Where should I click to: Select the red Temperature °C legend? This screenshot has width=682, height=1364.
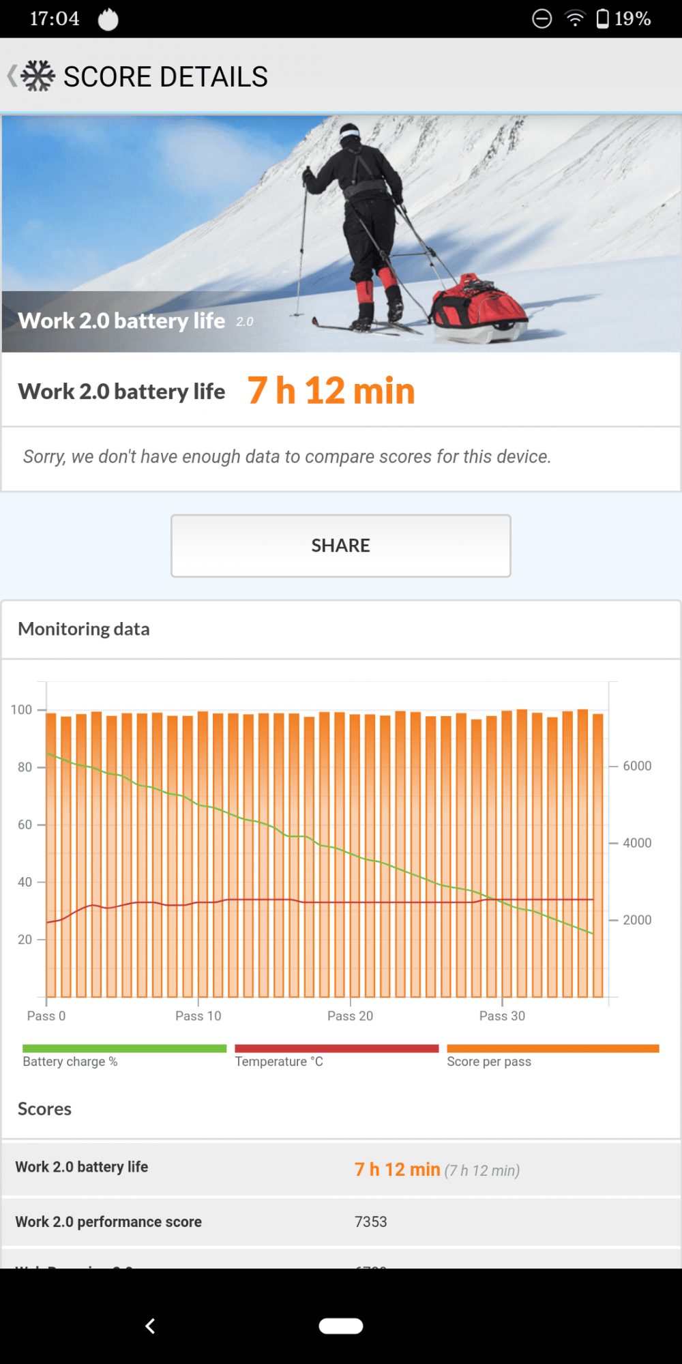(336, 1055)
